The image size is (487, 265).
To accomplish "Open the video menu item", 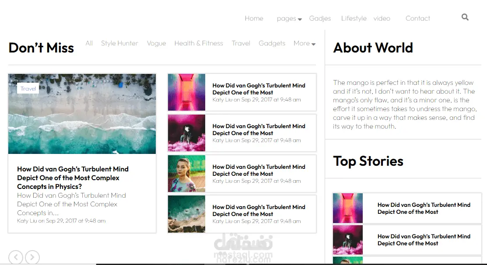I will tap(382, 18).
